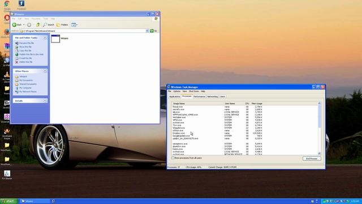Toggle the Folders pane button

click(62, 25)
